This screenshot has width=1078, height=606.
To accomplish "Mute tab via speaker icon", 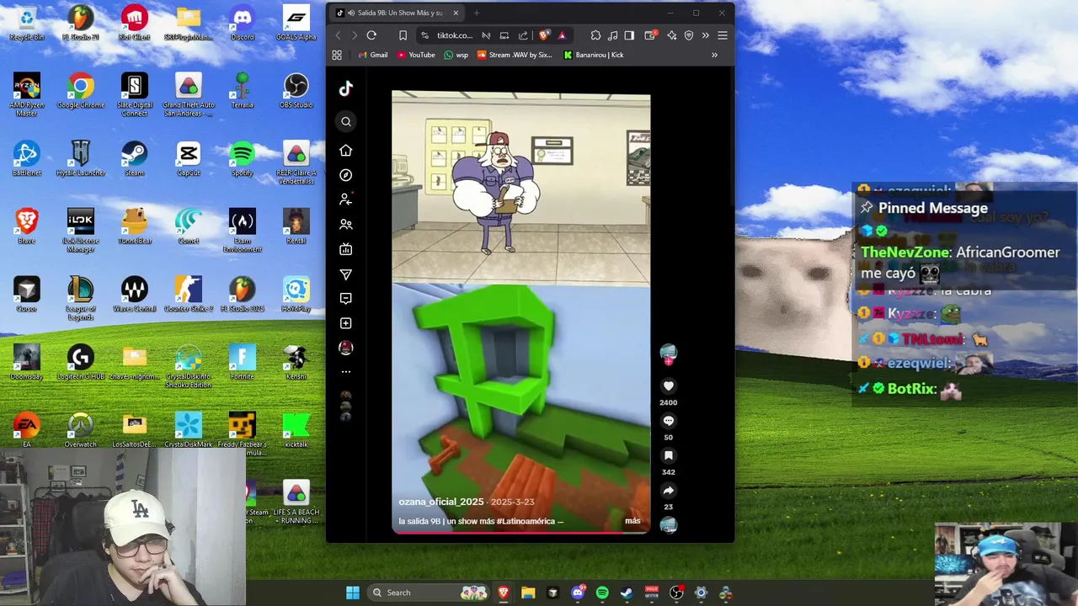I will [x=350, y=13].
